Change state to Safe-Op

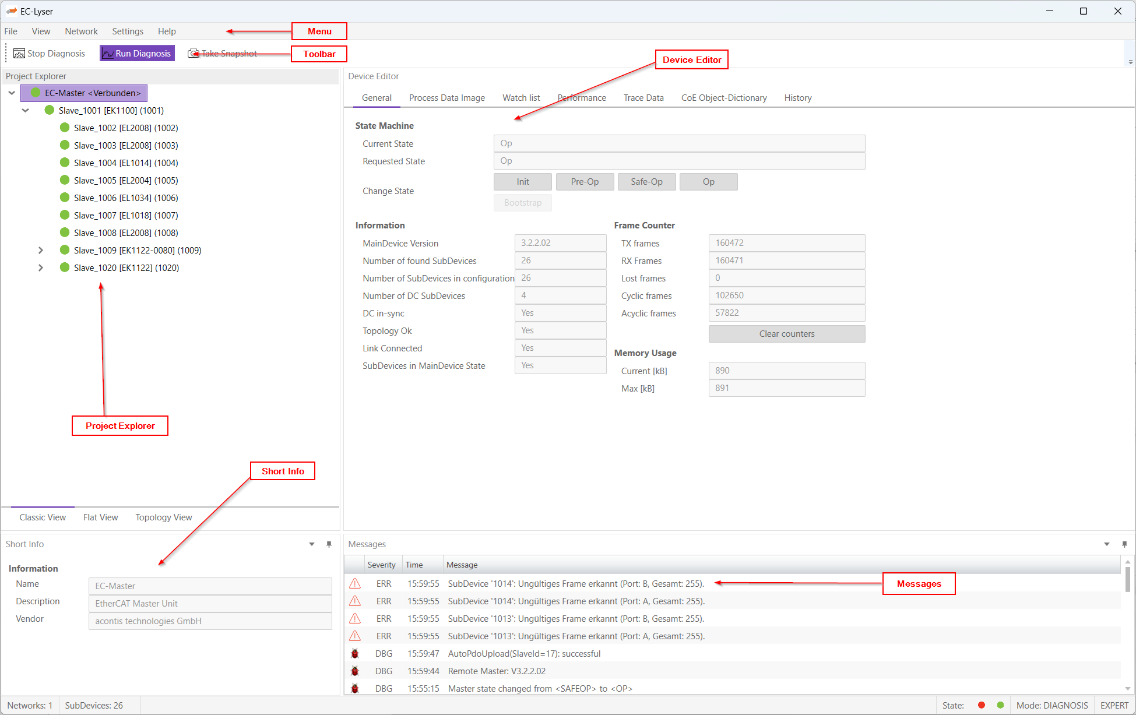click(646, 182)
